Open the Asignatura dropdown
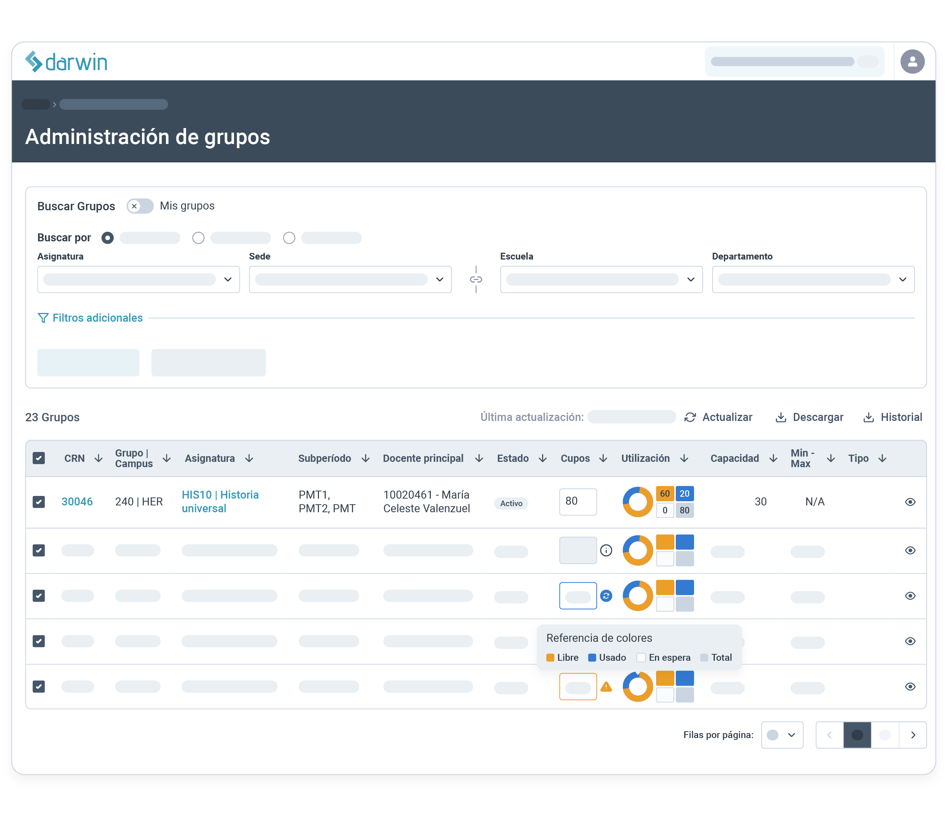The width and height of the screenshot is (947, 821). pyautogui.click(x=138, y=280)
